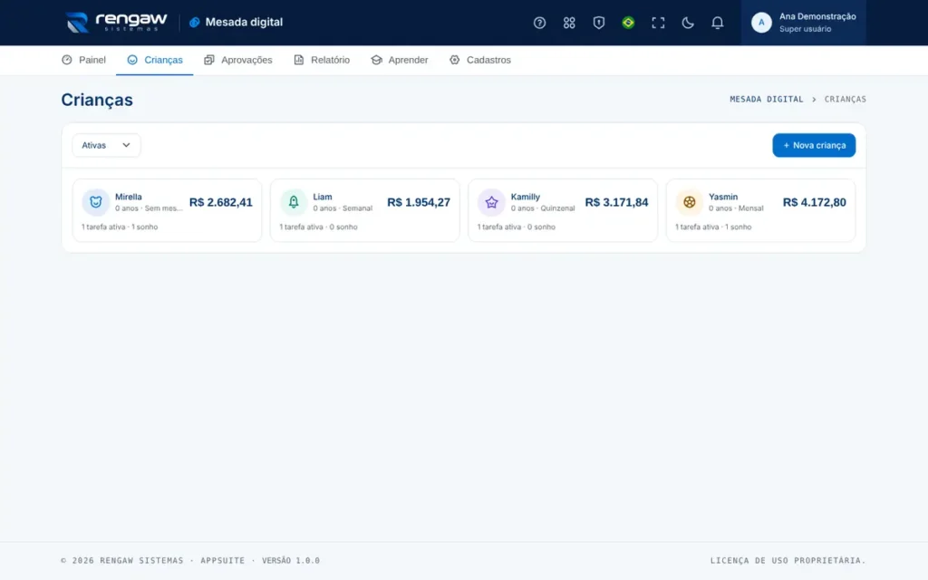The width and height of the screenshot is (928, 580).
Task: Click Mirella's '0 anos · Sem mes...' text
Action: point(149,208)
